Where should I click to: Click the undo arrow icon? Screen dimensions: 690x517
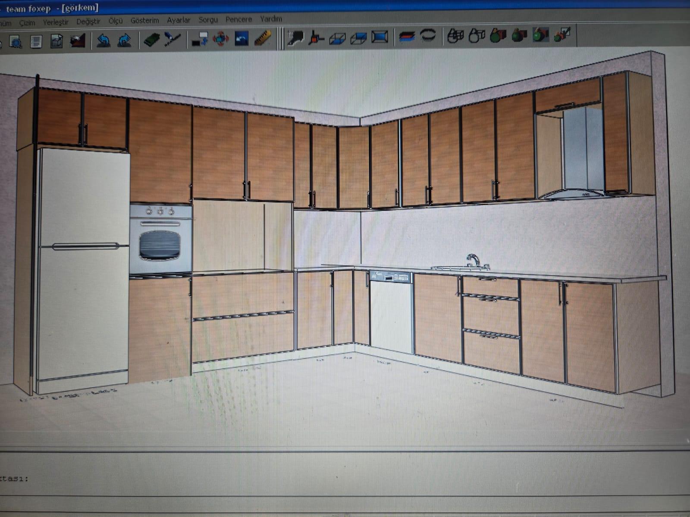[103, 40]
